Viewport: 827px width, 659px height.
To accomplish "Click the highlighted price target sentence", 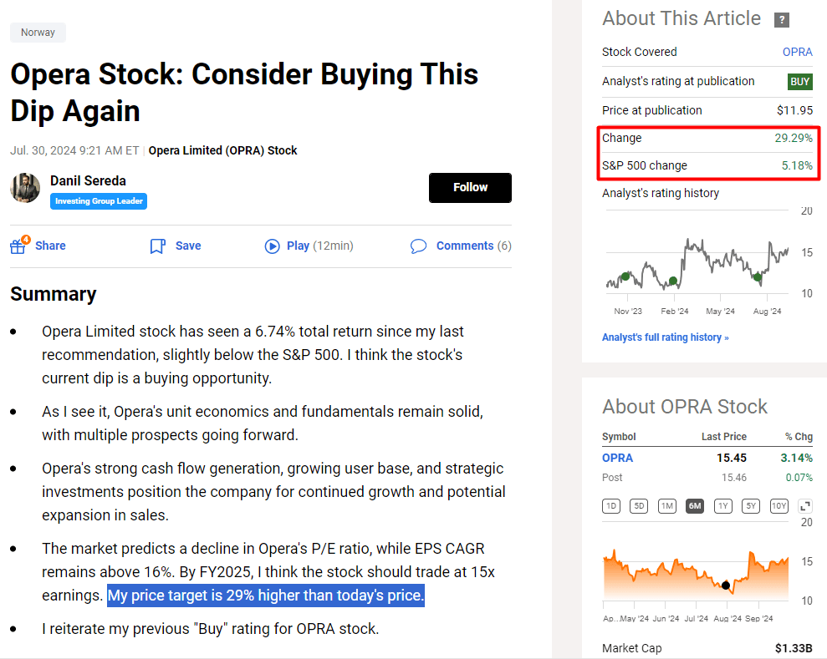I will pyautogui.click(x=265, y=595).
